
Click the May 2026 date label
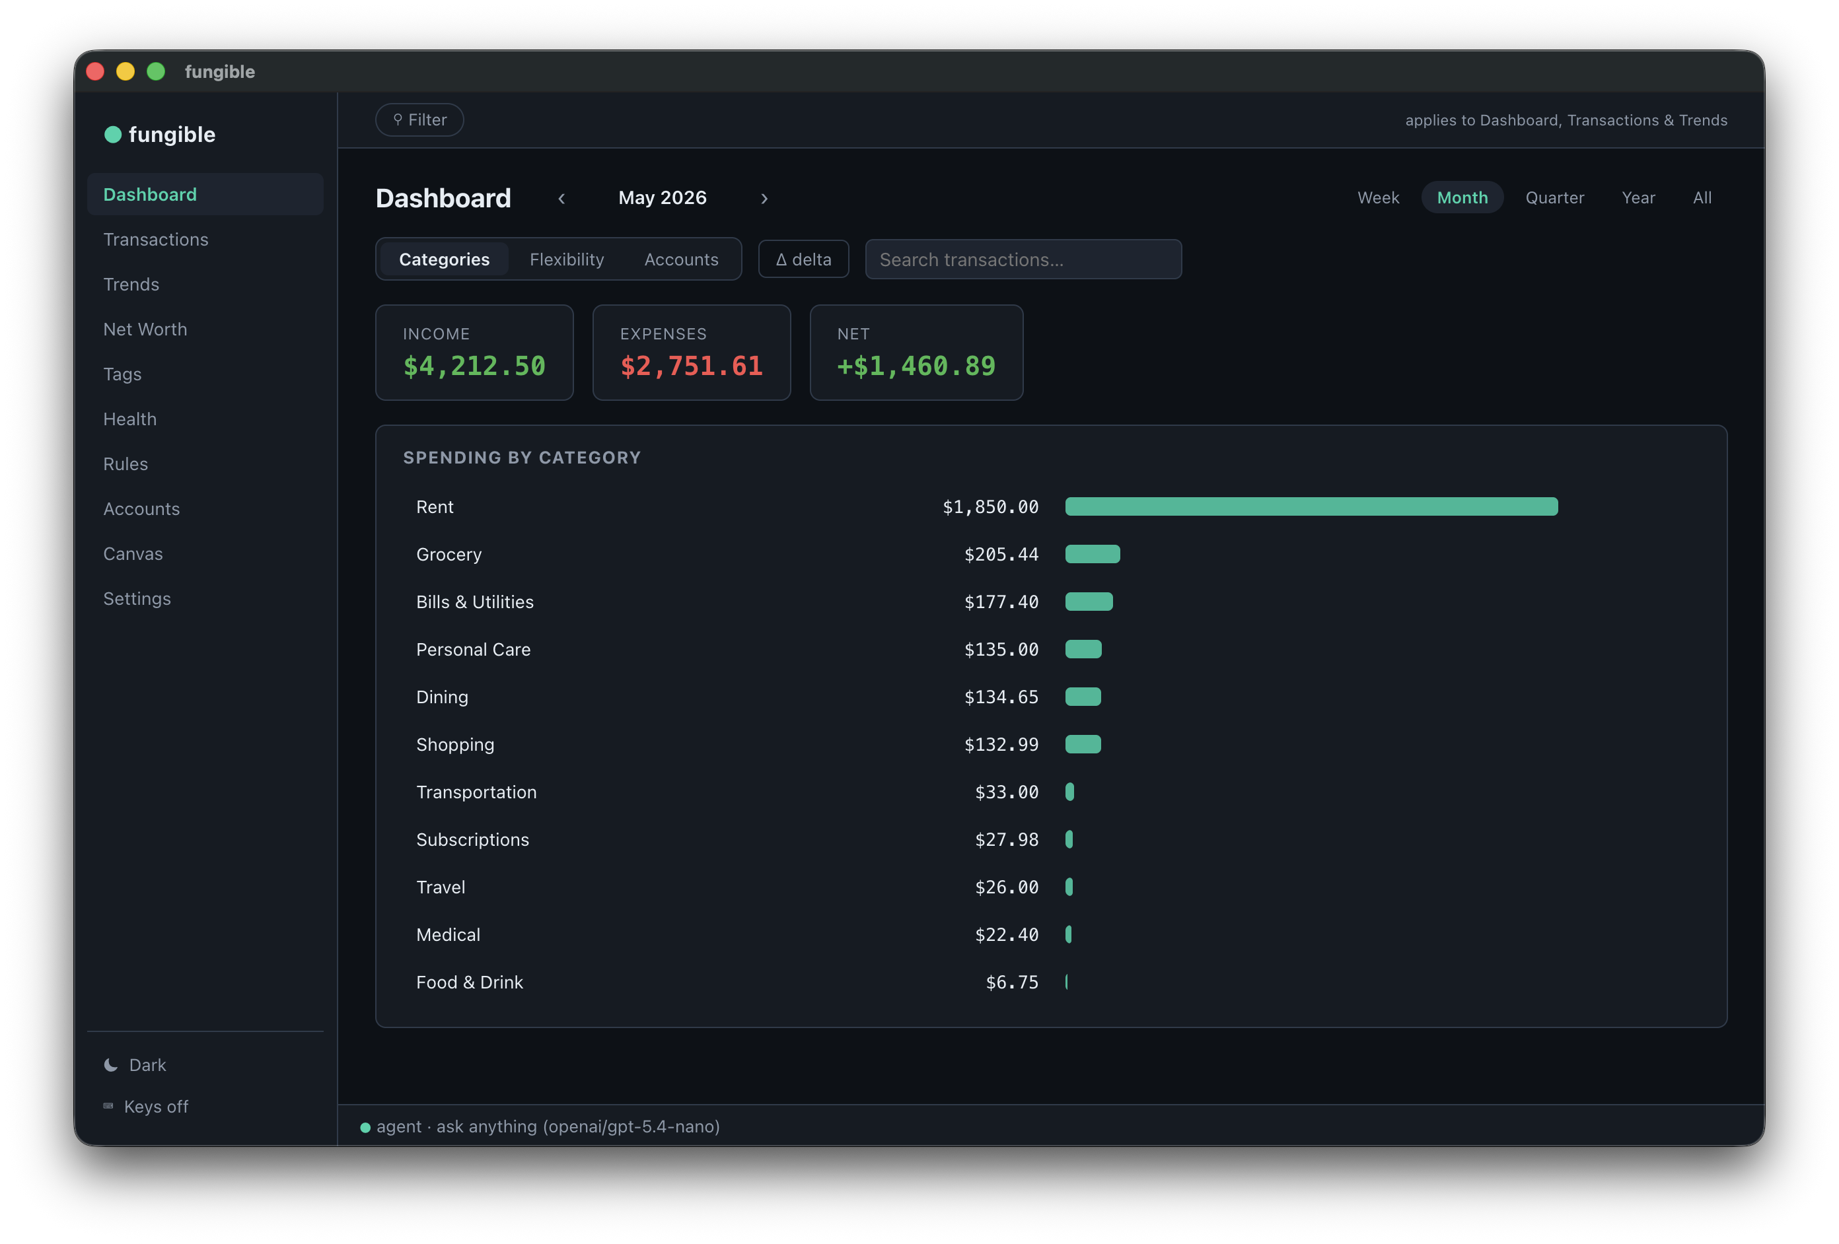click(x=663, y=197)
